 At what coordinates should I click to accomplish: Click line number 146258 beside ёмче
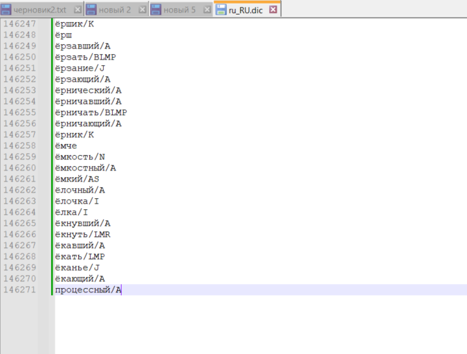pos(19,145)
